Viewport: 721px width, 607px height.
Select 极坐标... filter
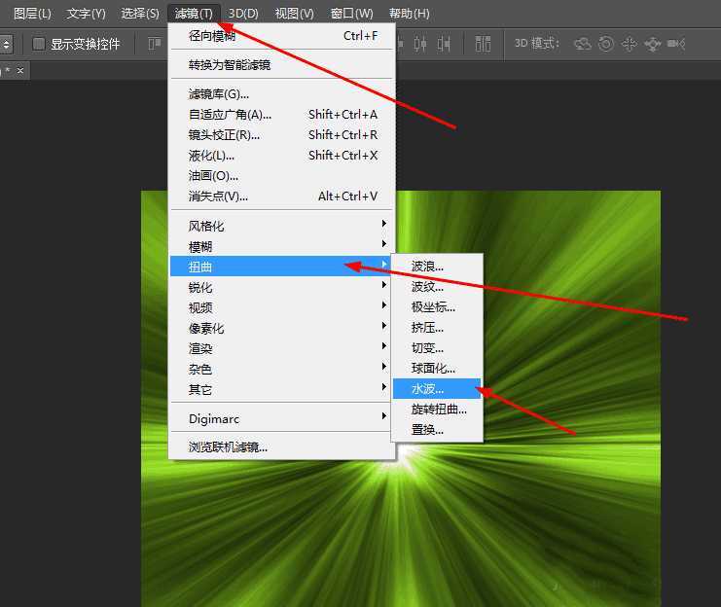(433, 307)
